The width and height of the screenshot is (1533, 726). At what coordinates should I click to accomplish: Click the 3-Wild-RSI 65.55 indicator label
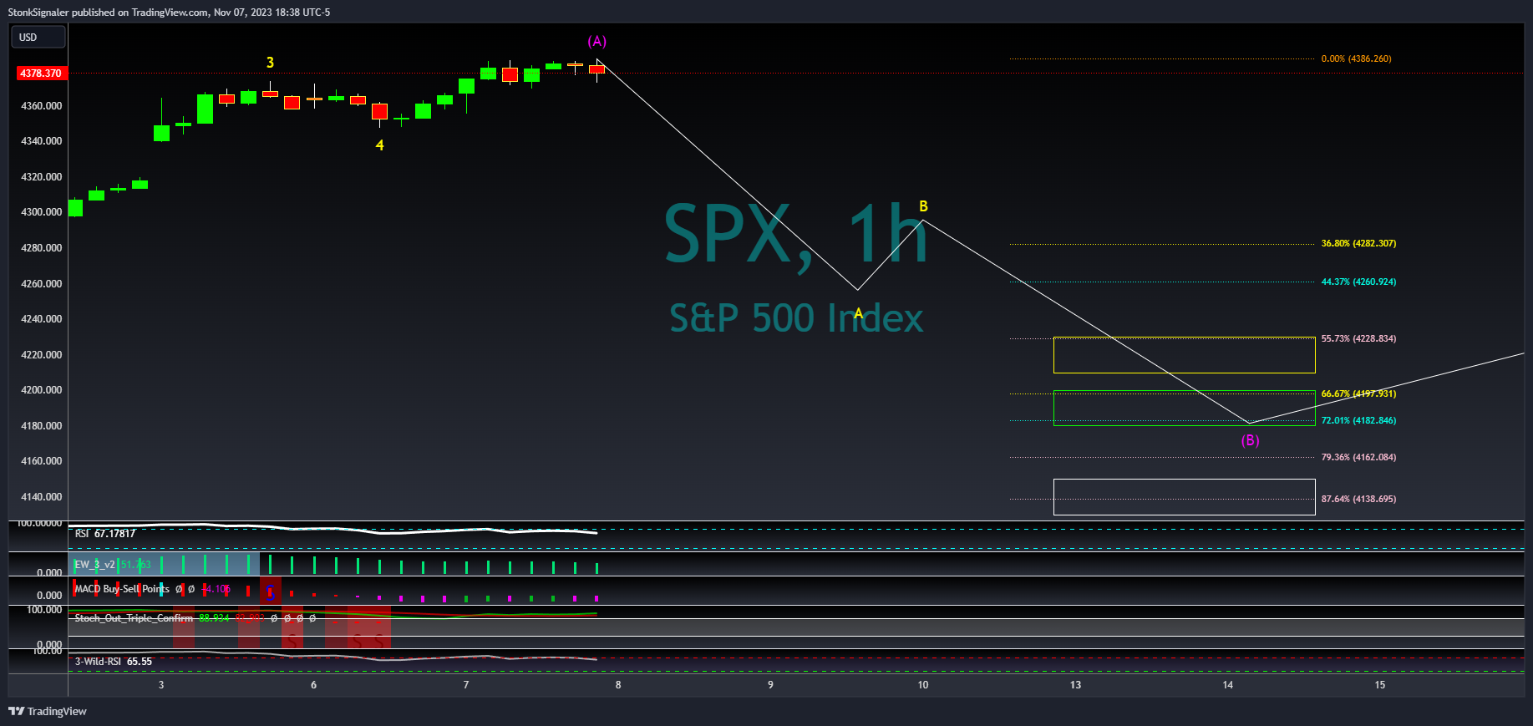(114, 662)
